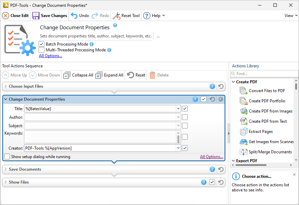Click the Keywords text area
299x205 pixels.
click(100, 137)
